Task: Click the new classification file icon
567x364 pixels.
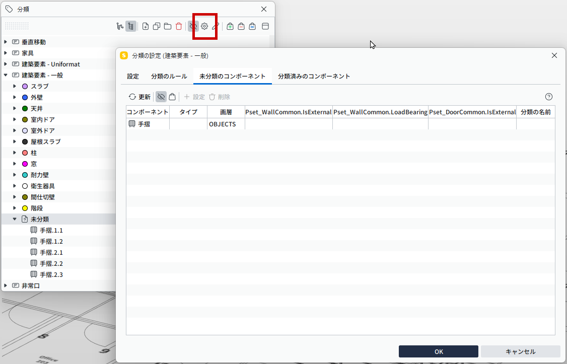Action: click(146, 26)
